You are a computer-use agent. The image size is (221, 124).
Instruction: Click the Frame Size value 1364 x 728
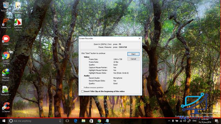click(118, 59)
